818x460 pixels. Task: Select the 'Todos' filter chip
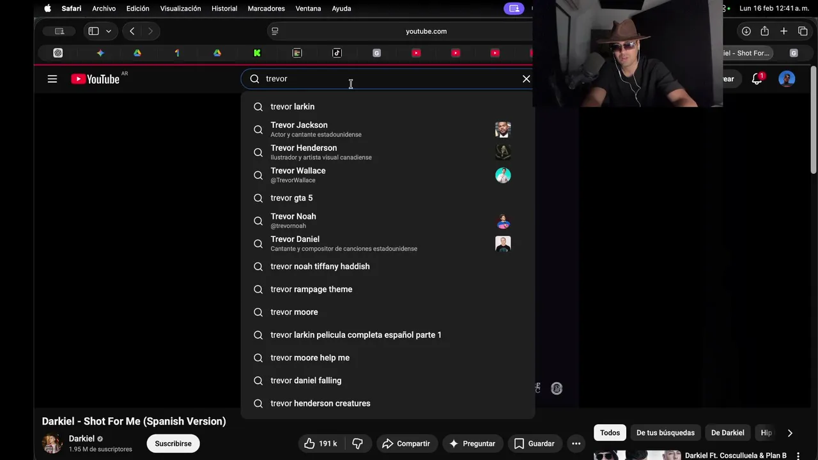610,433
